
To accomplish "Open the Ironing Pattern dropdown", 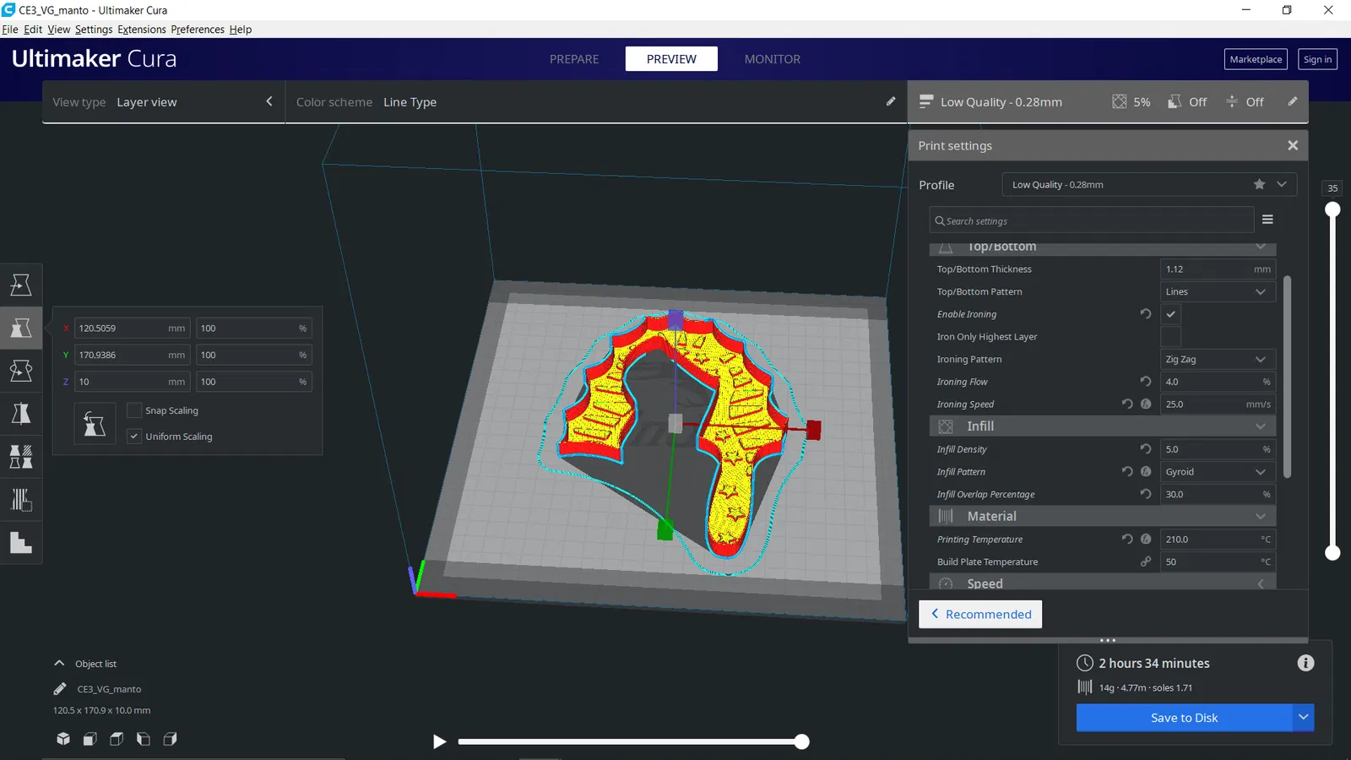I will click(1218, 359).
